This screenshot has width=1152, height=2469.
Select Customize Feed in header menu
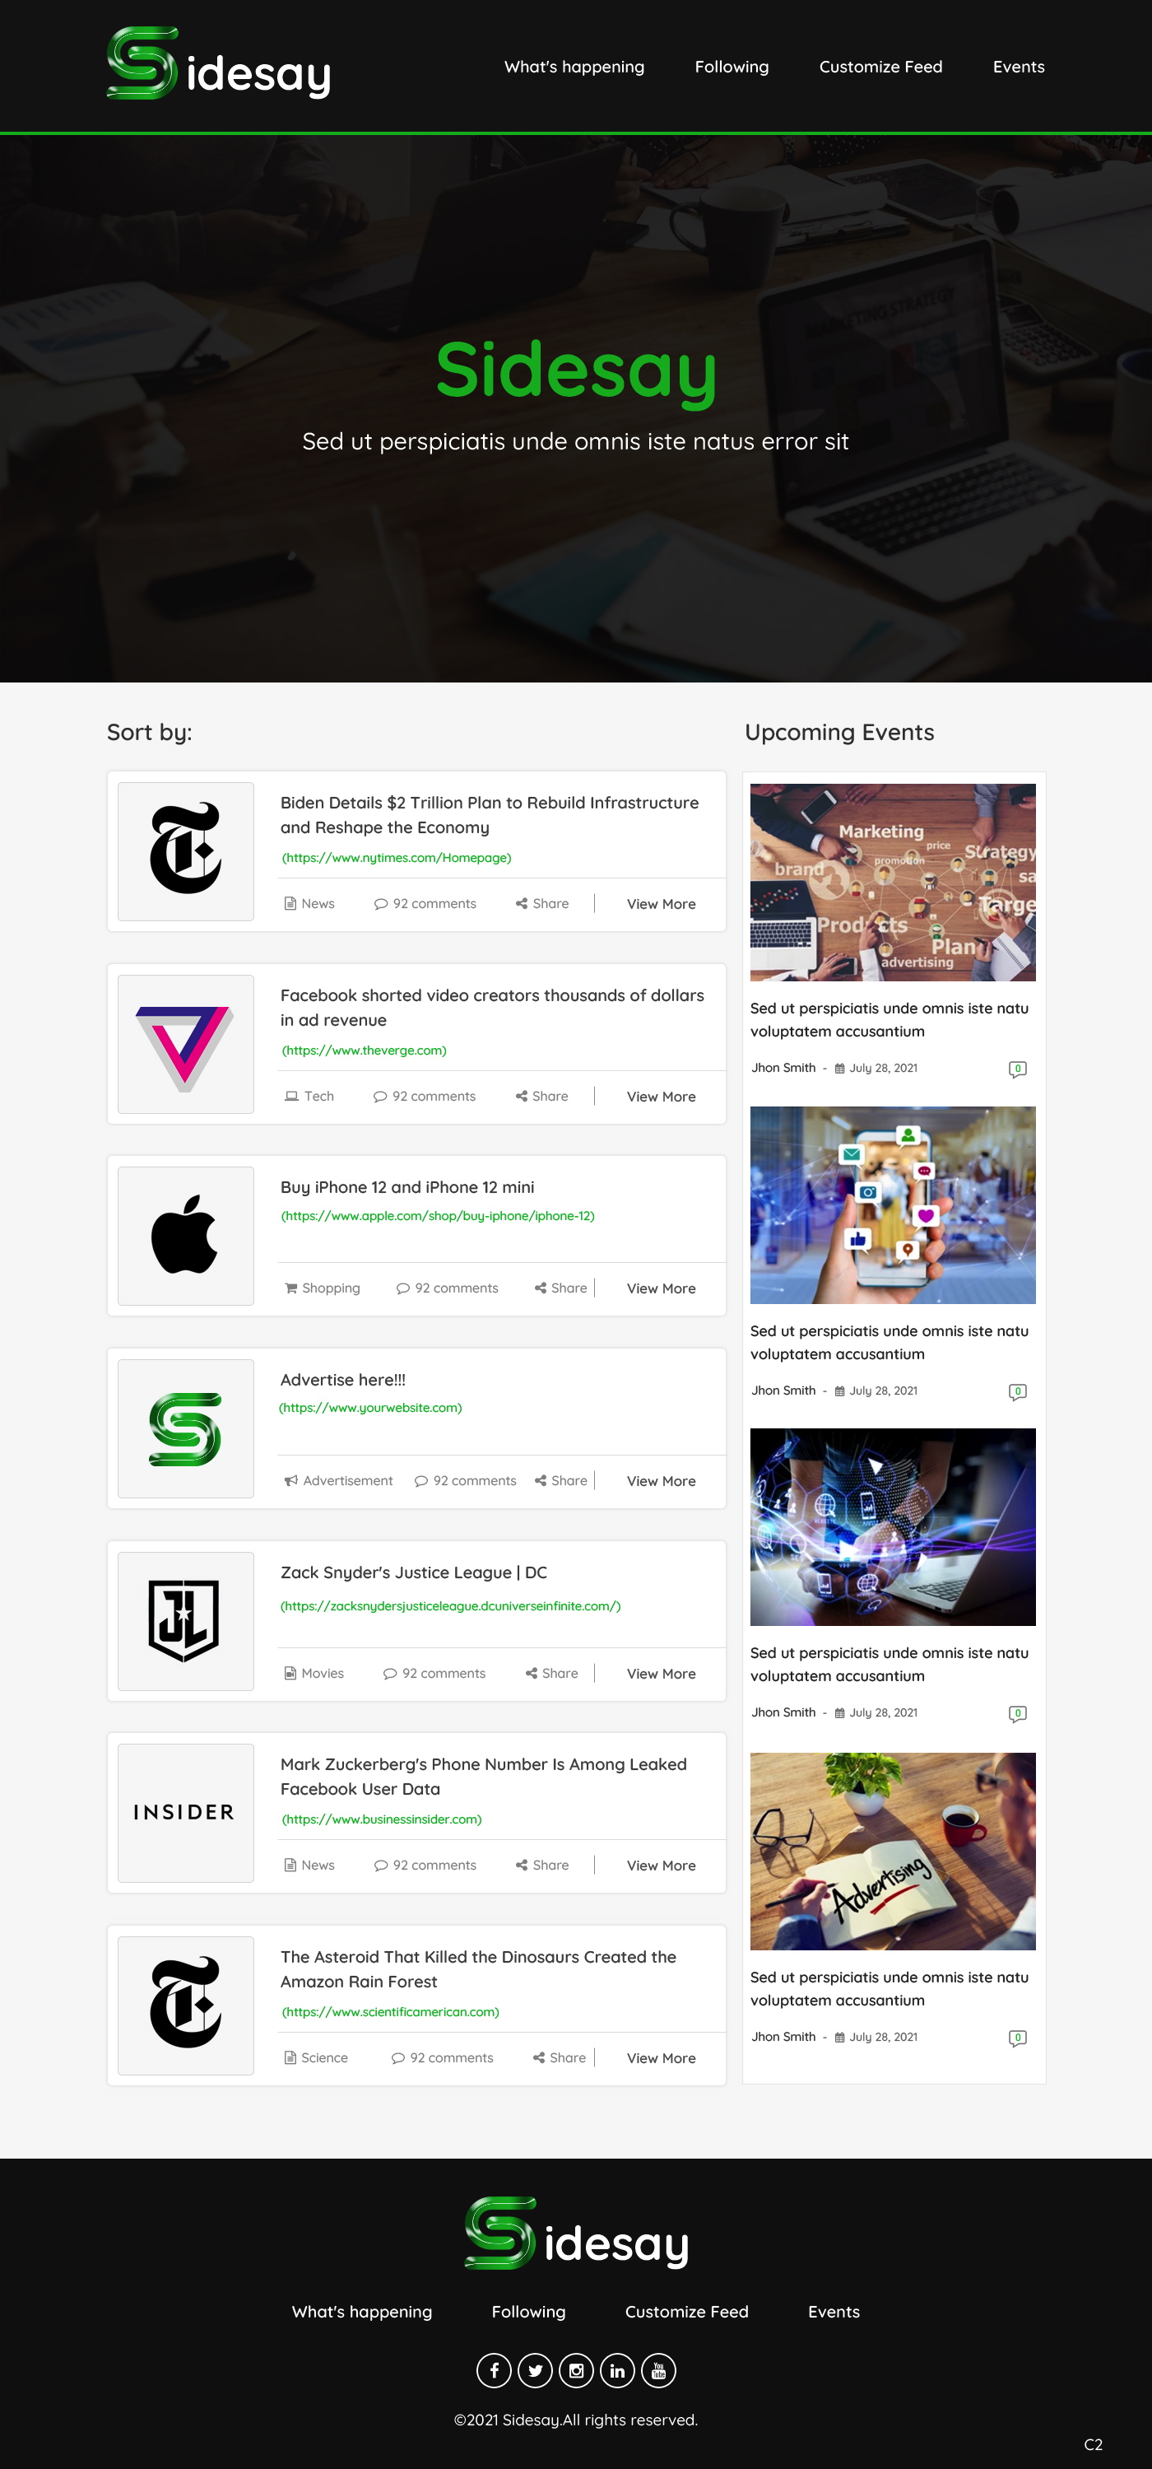point(880,67)
